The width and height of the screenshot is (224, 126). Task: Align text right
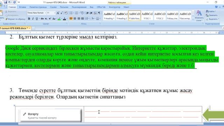78,19
